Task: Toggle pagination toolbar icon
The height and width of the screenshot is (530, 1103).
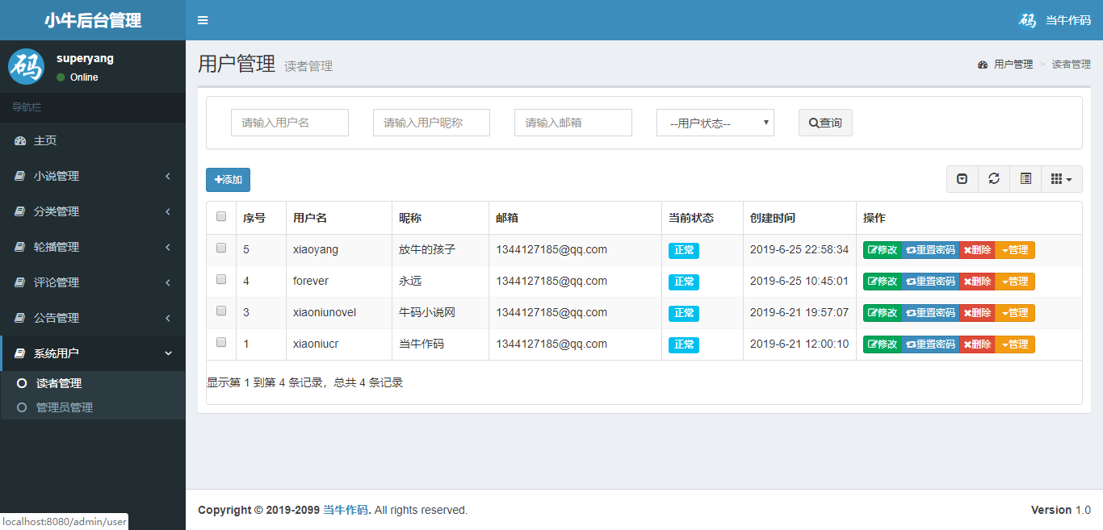Action: tap(963, 179)
